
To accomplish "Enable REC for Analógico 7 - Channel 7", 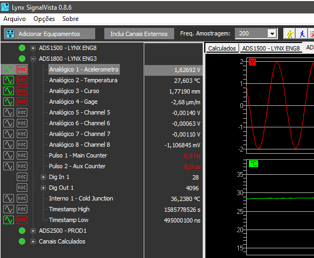I will point(22,134).
